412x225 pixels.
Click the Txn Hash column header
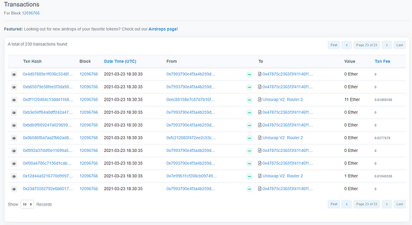pos(32,61)
